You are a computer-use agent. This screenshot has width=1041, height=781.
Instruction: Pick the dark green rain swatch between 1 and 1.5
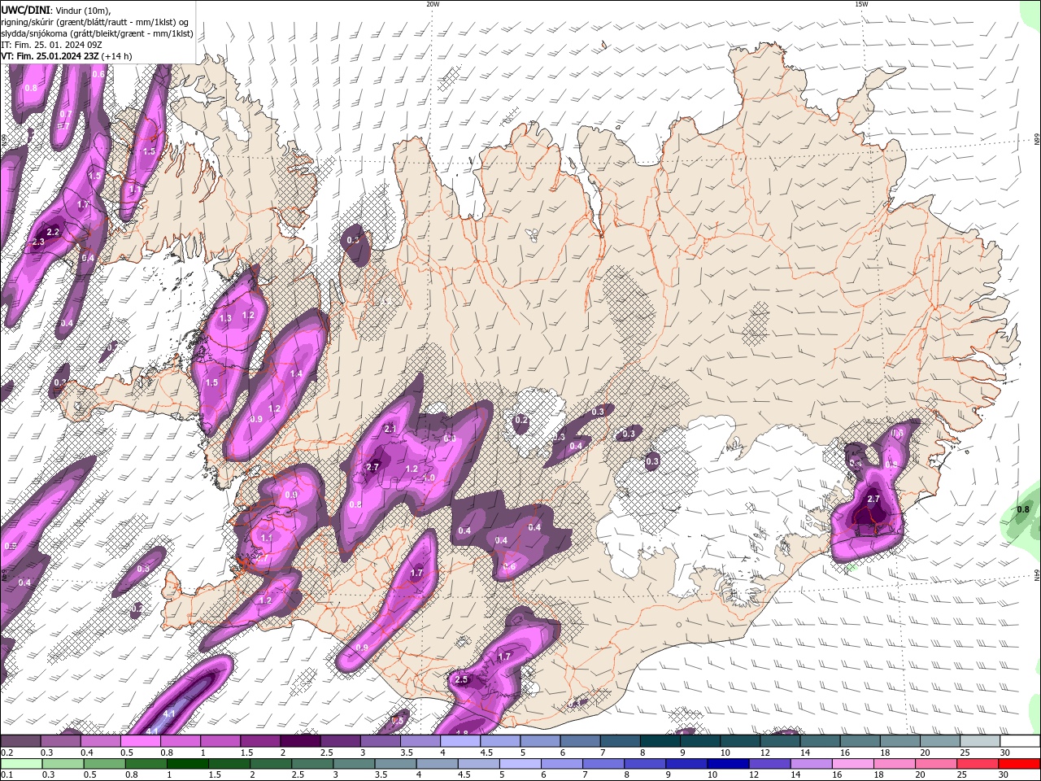click(188, 764)
